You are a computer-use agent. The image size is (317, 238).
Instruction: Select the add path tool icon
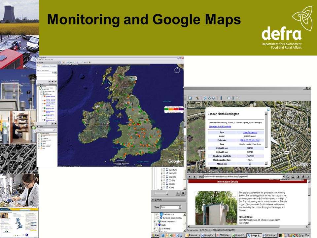click(210, 98)
